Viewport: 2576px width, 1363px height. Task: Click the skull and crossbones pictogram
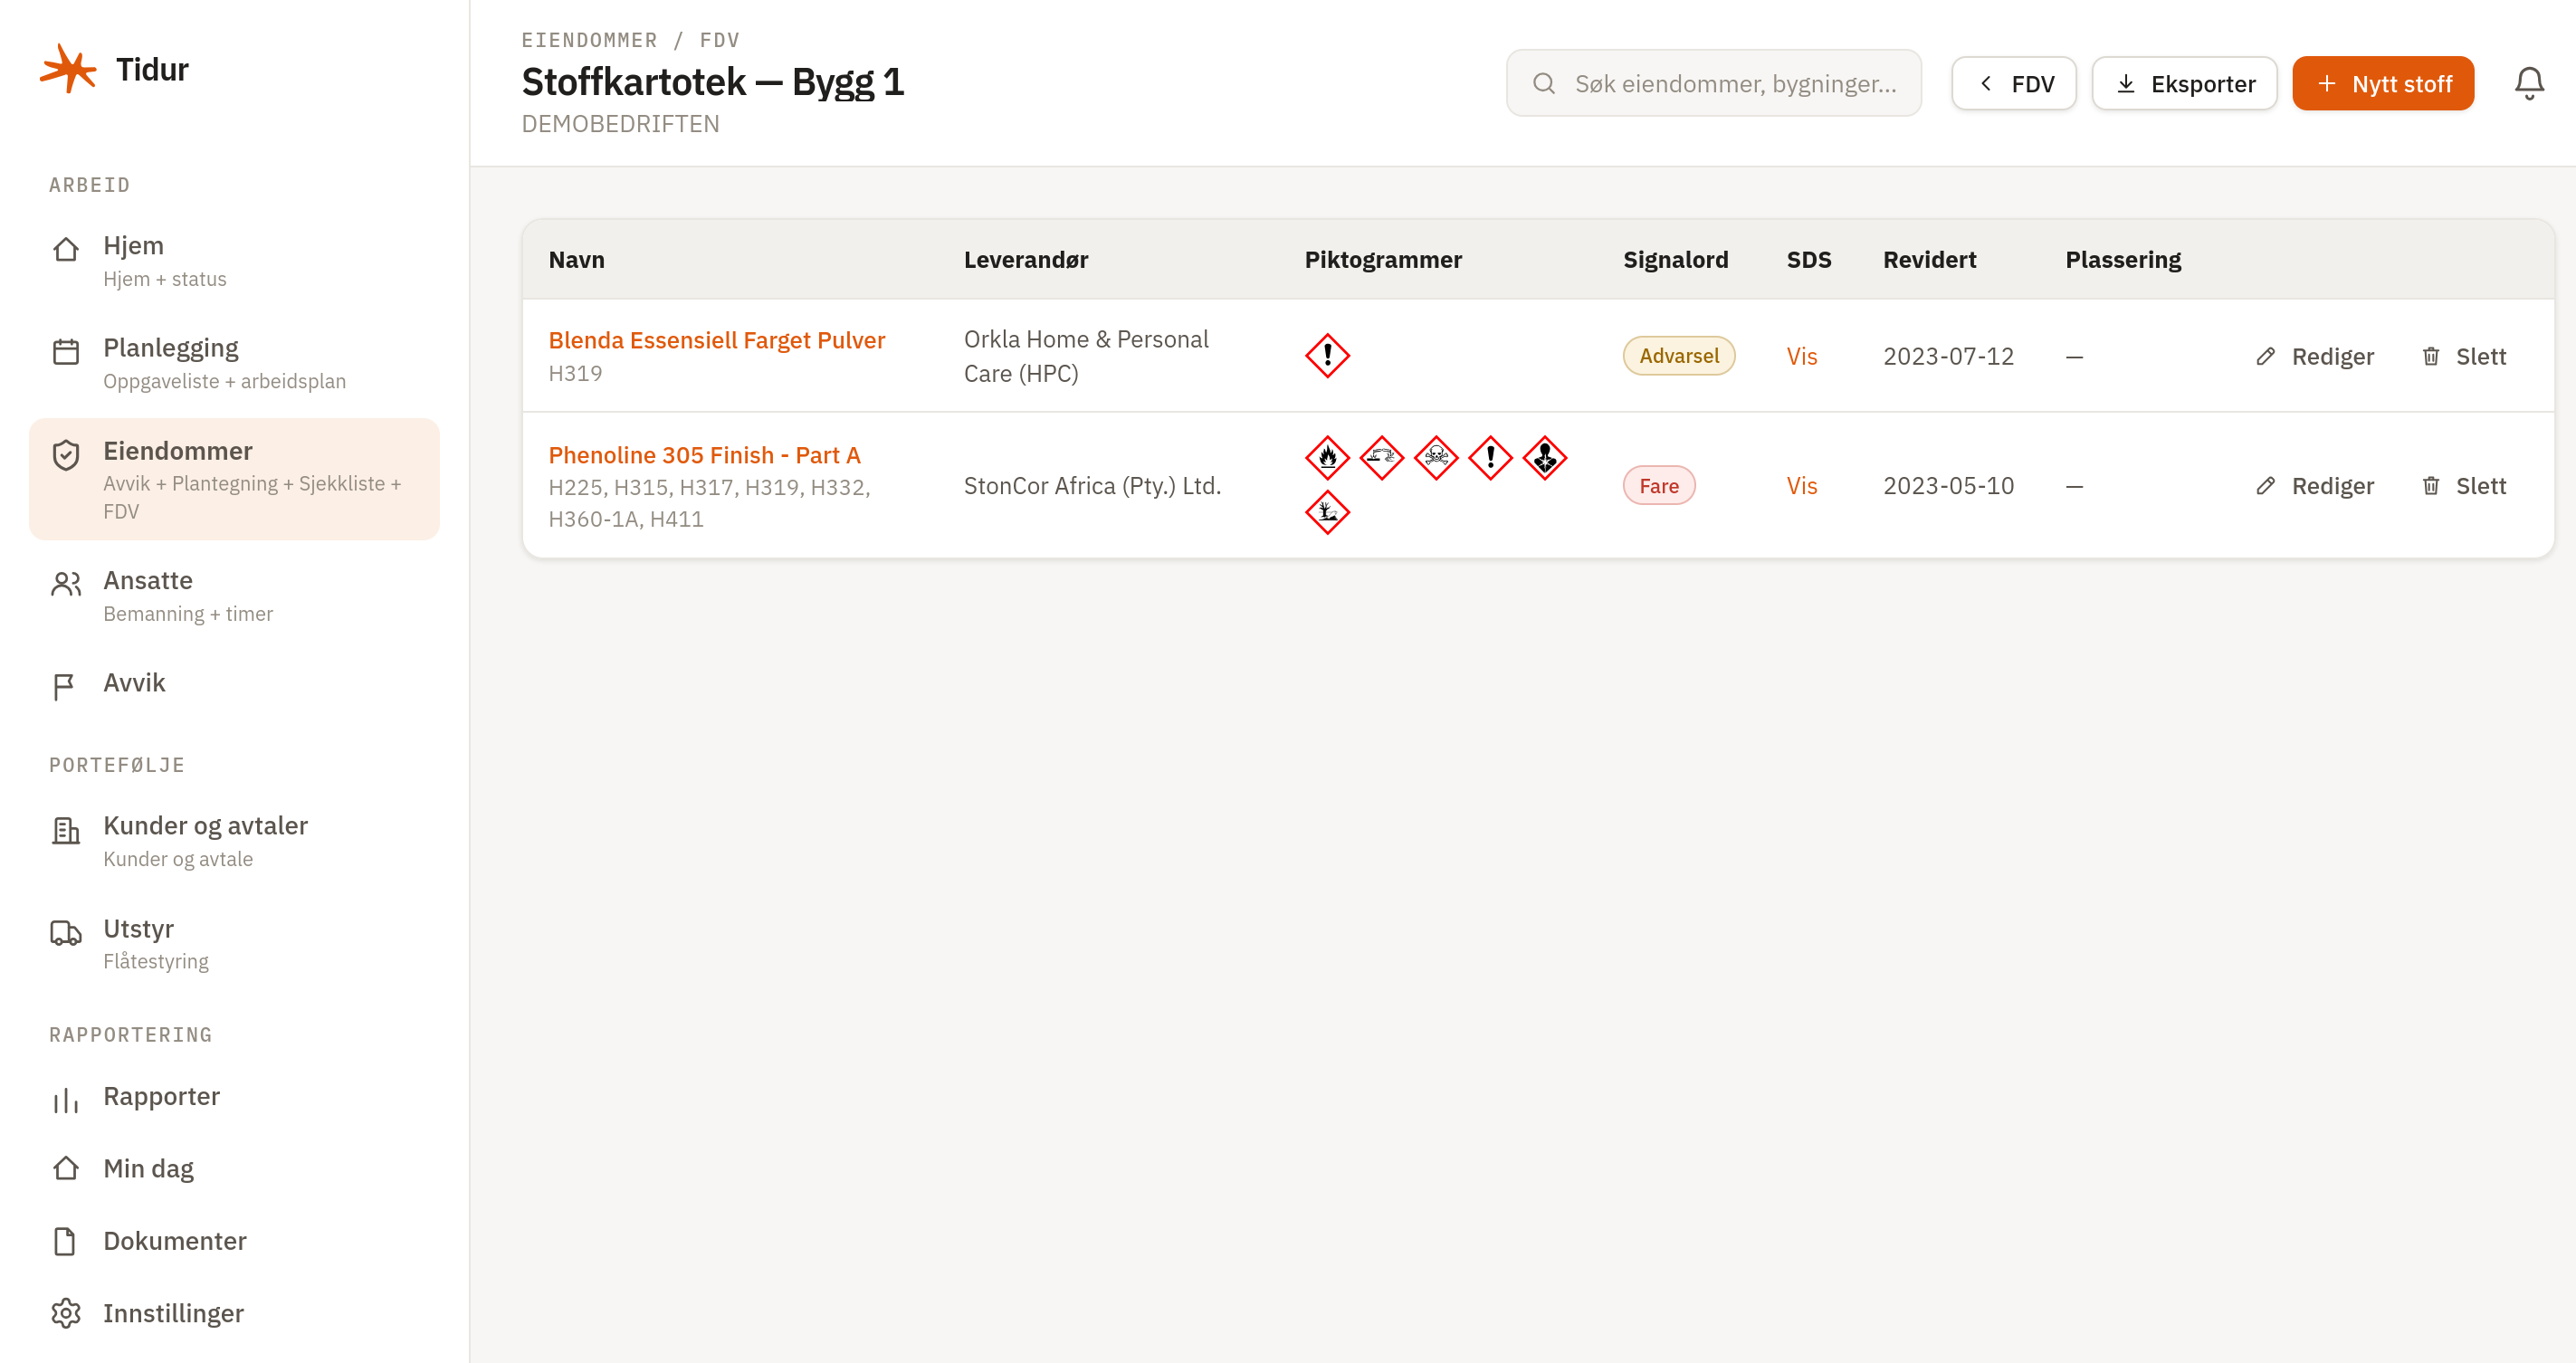tap(1436, 458)
